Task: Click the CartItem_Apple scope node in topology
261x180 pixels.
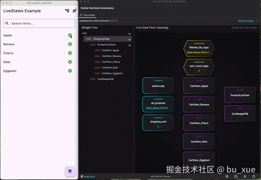Action: coord(199,85)
